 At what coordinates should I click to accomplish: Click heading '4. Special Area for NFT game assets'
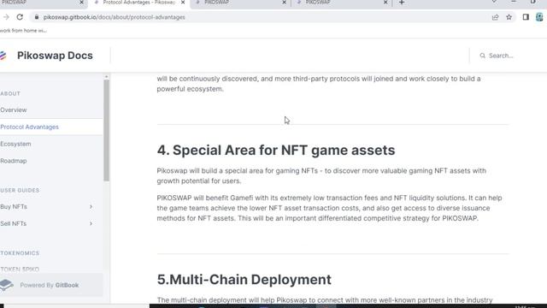tap(276, 151)
